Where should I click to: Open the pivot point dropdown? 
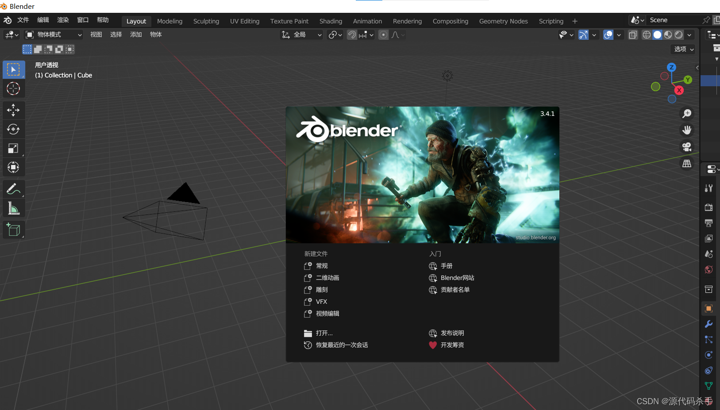[x=335, y=35]
